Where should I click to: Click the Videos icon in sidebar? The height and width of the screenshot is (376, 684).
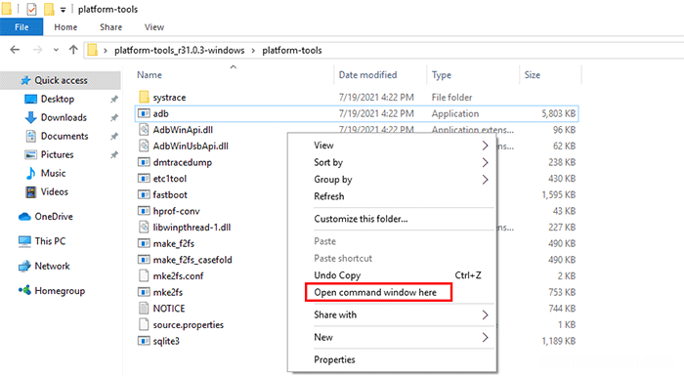pos(31,192)
